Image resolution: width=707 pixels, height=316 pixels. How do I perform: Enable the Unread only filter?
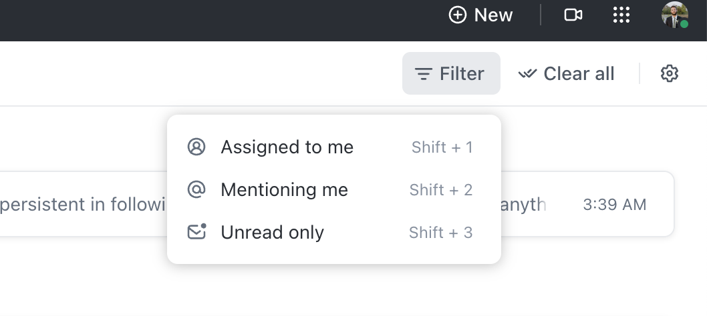[x=334, y=232]
